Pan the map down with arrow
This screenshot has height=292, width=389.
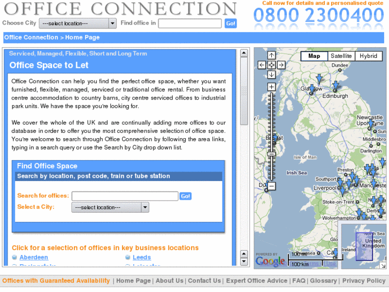point(271,74)
